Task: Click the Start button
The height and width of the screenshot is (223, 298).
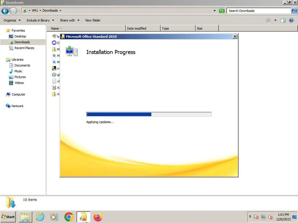Action: pyautogui.click(x=8, y=217)
